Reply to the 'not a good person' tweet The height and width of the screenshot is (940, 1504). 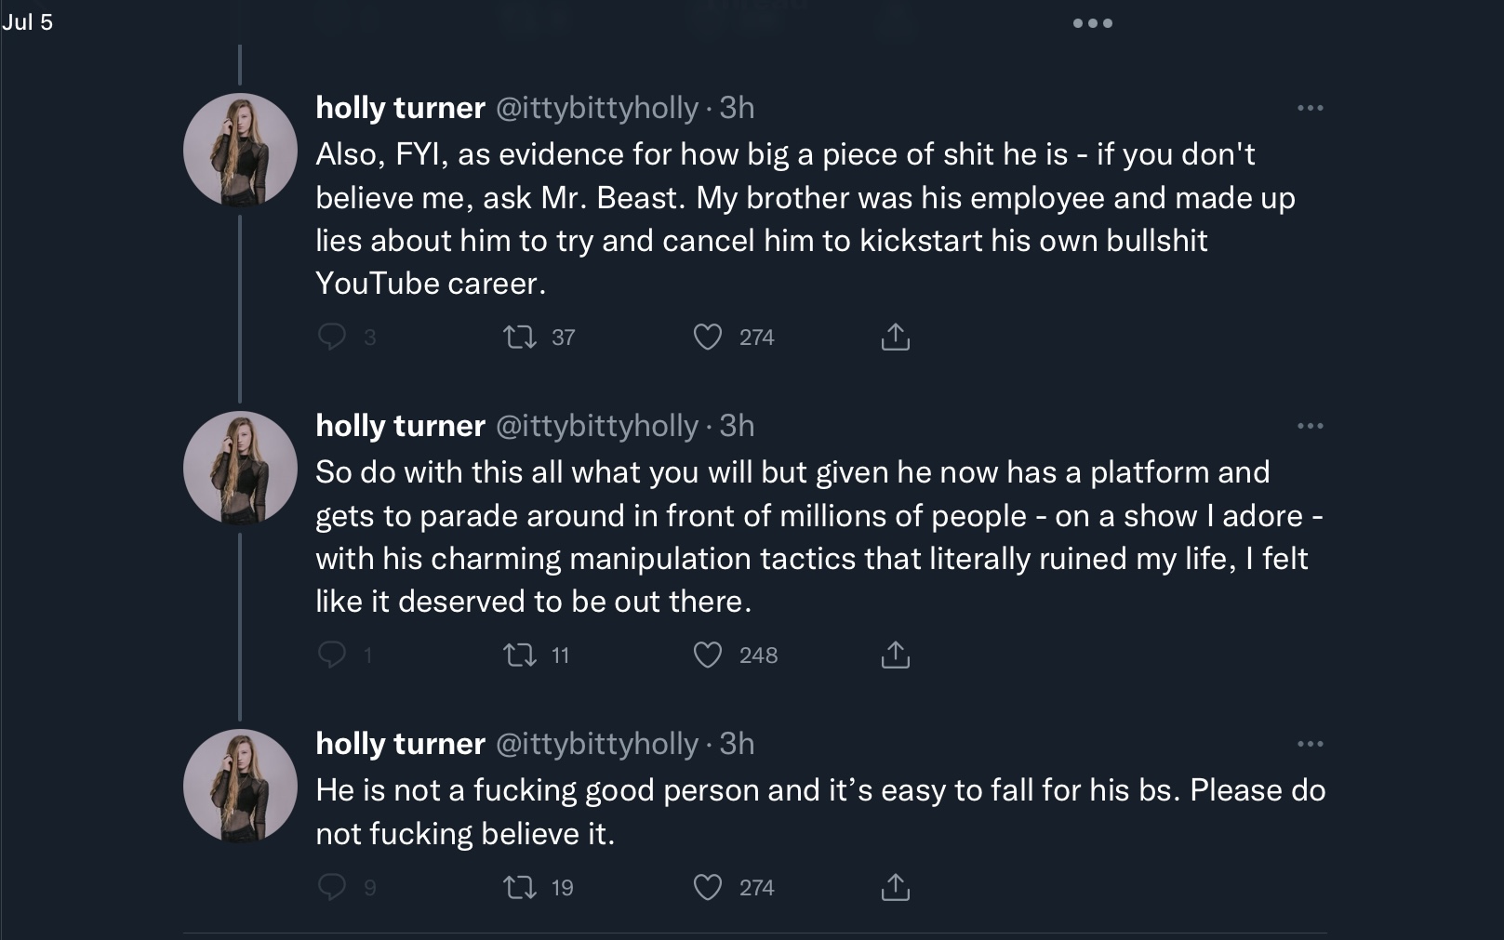click(x=332, y=887)
